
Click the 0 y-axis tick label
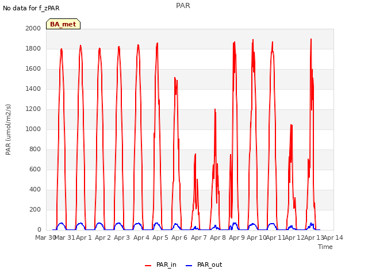coord(39,230)
